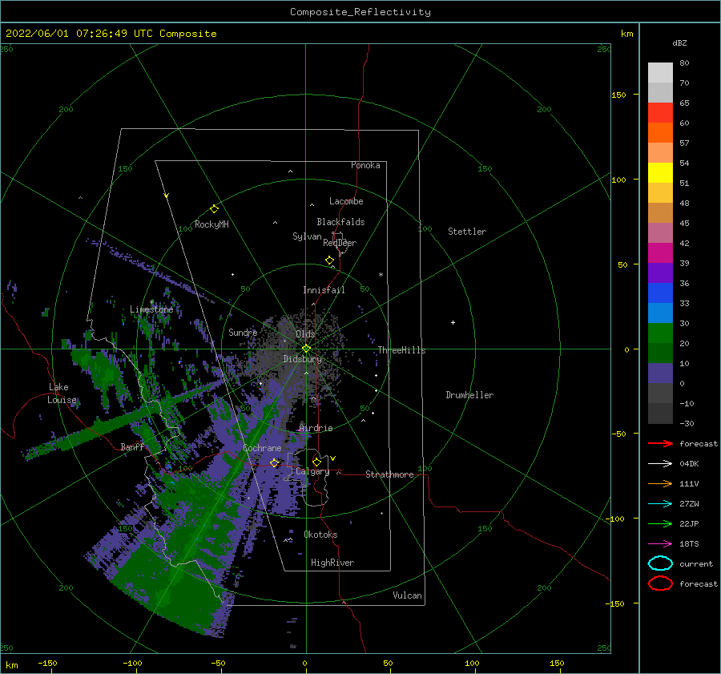
Task: Click the Banff label
Action: click(x=132, y=446)
